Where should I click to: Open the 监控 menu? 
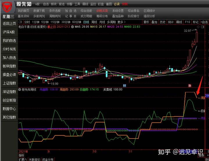point(93,4)
